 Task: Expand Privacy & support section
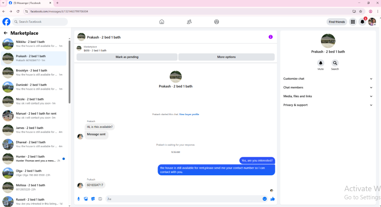[x=328, y=105]
